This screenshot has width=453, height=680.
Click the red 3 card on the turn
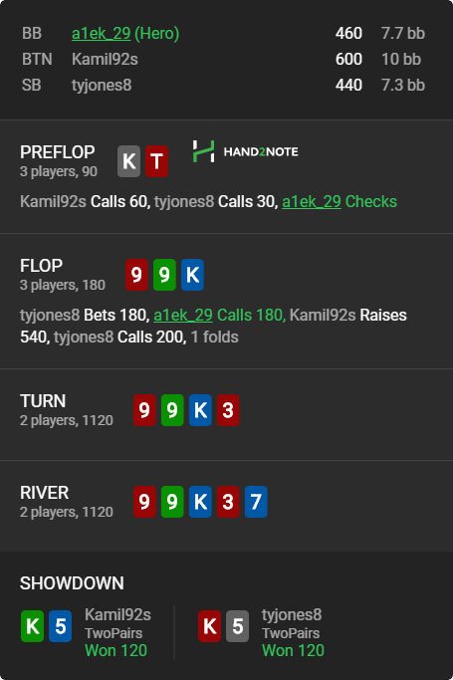[228, 410]
